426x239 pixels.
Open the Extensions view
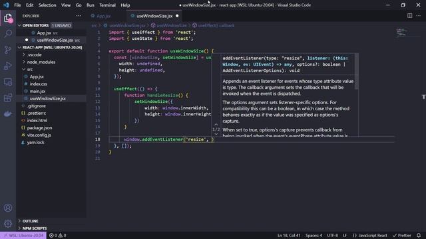coord(8,98)
